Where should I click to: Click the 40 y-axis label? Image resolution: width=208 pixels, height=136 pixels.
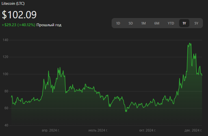6,125
